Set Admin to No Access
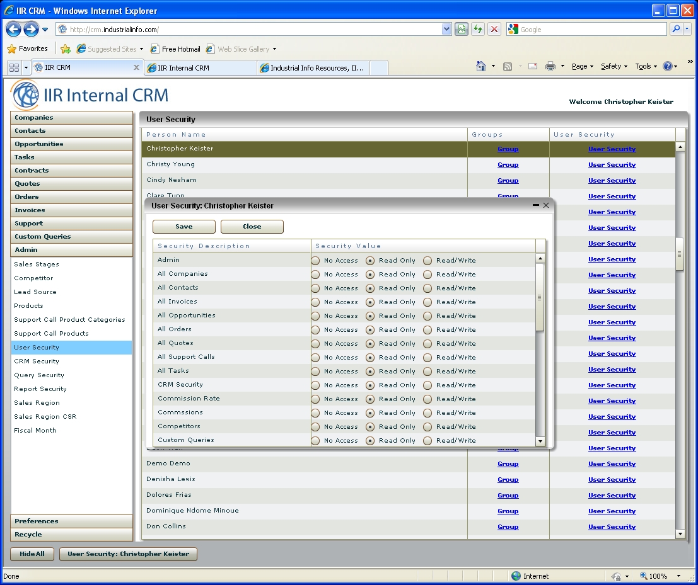698x585 pixels. [316, 260]
